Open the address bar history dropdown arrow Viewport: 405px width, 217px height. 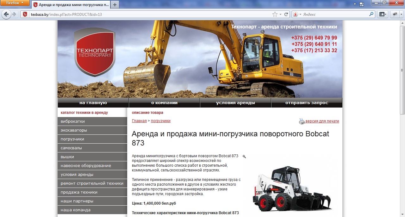coord(280,14)
